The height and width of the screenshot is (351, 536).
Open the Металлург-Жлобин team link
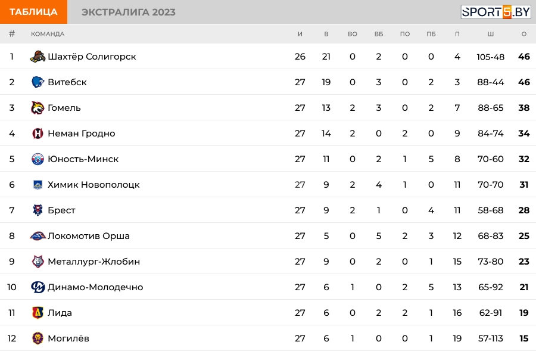[94, 262]
